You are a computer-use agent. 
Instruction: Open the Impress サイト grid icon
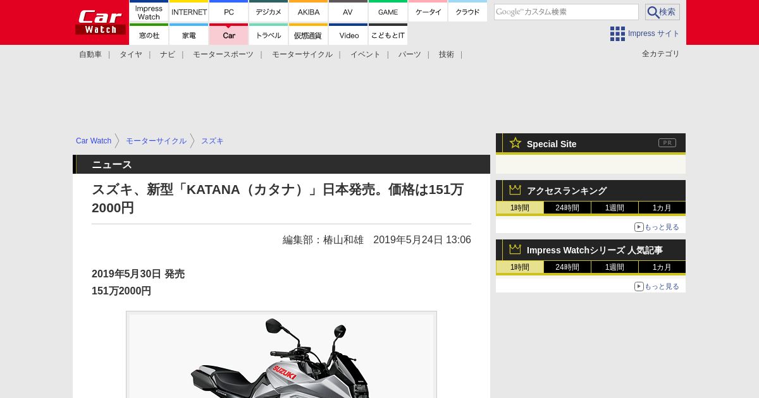tap(617, 33)
